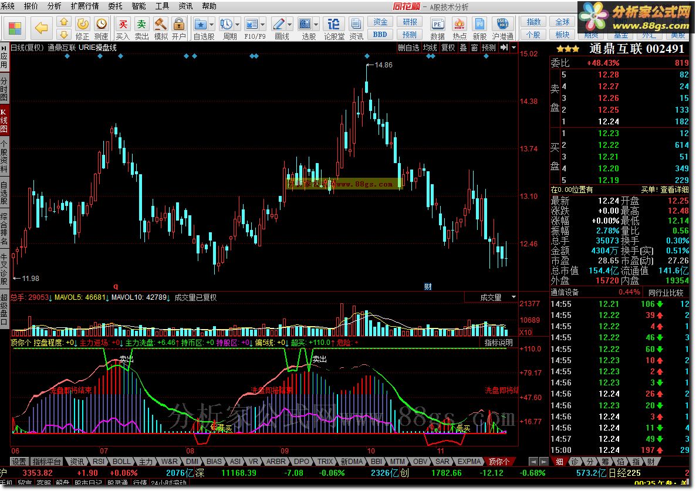Viewport: 696px width, 491px height.
Task: Select the 画线 pencil drawing tool
Action: coord(279,24)
